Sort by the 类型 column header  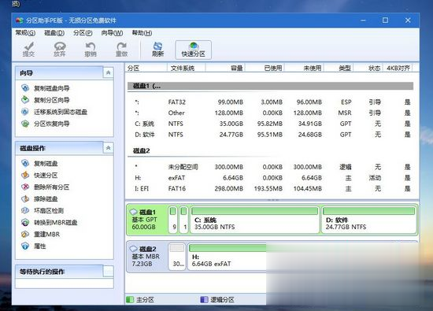339,68
